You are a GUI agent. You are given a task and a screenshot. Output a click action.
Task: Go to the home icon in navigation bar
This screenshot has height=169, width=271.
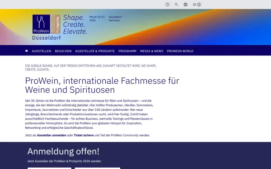click(x=27, y=51)
